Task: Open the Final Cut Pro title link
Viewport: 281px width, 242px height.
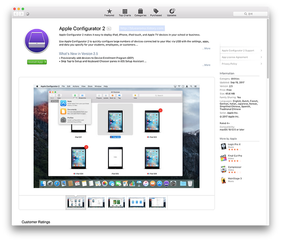Action: 235,156
